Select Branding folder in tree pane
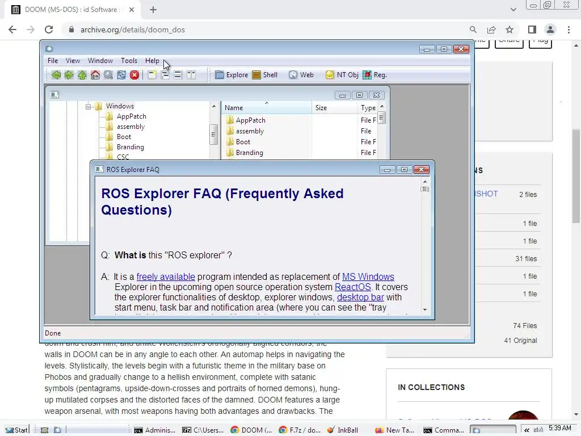The width and height of the screenshot is (581, 436). [x=130, y=147]
